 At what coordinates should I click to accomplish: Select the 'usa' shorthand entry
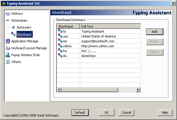coord(68,36)
